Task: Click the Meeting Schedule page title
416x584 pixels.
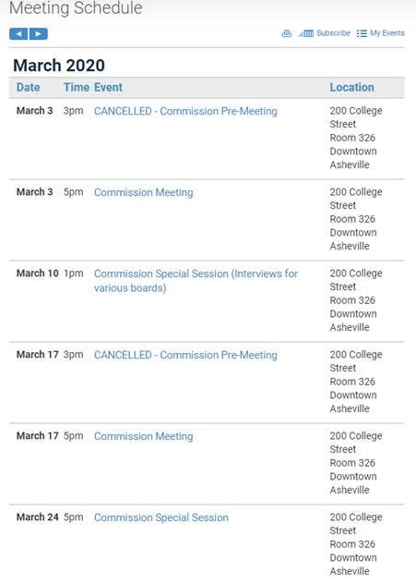Action: [x=76, y=7]
